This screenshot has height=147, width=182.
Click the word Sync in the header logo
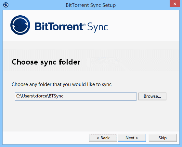tap(97, 27)
